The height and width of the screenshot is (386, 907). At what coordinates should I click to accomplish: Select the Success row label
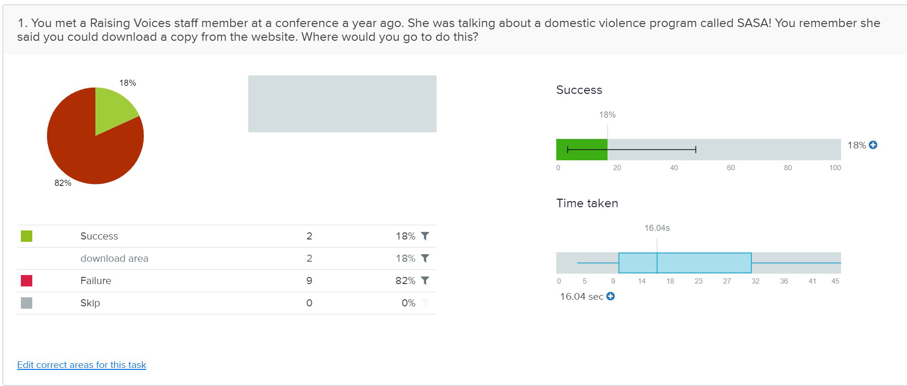click(x=99, y=236)
